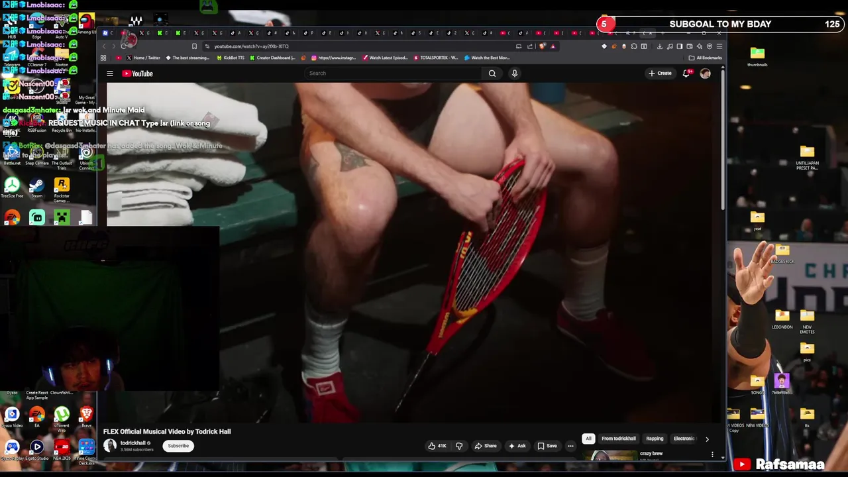Open the Brave desktop shortcut
This screenshot has height=477, width=848.
[86, 417]
